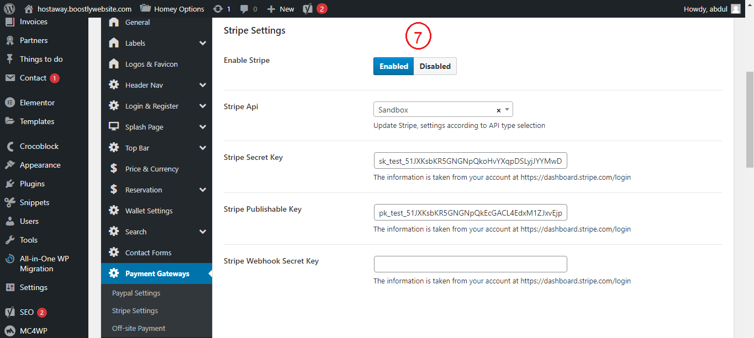Image resolution: width=754 pixels, height=338 pixels.
Task: Open Logos & Favicon section
Action: [x=156, y=64]
